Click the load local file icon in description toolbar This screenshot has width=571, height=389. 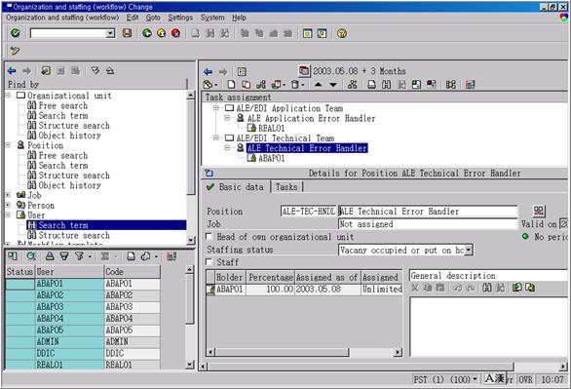coord(517,288)
